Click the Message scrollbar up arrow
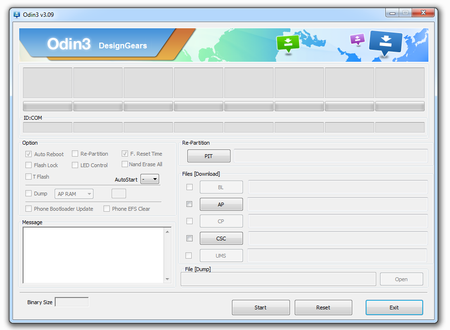Screen dimensions: 450x330 (x=168, y=232)
